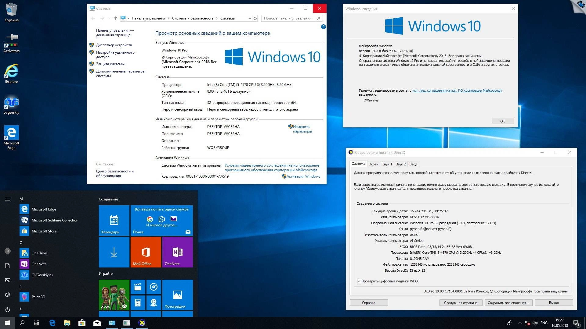Open Дополнительные параметры системы link

click(x=121, y=73)
